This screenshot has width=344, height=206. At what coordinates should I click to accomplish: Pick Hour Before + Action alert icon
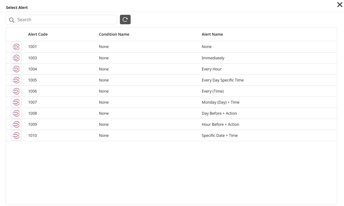pos(16,124)
